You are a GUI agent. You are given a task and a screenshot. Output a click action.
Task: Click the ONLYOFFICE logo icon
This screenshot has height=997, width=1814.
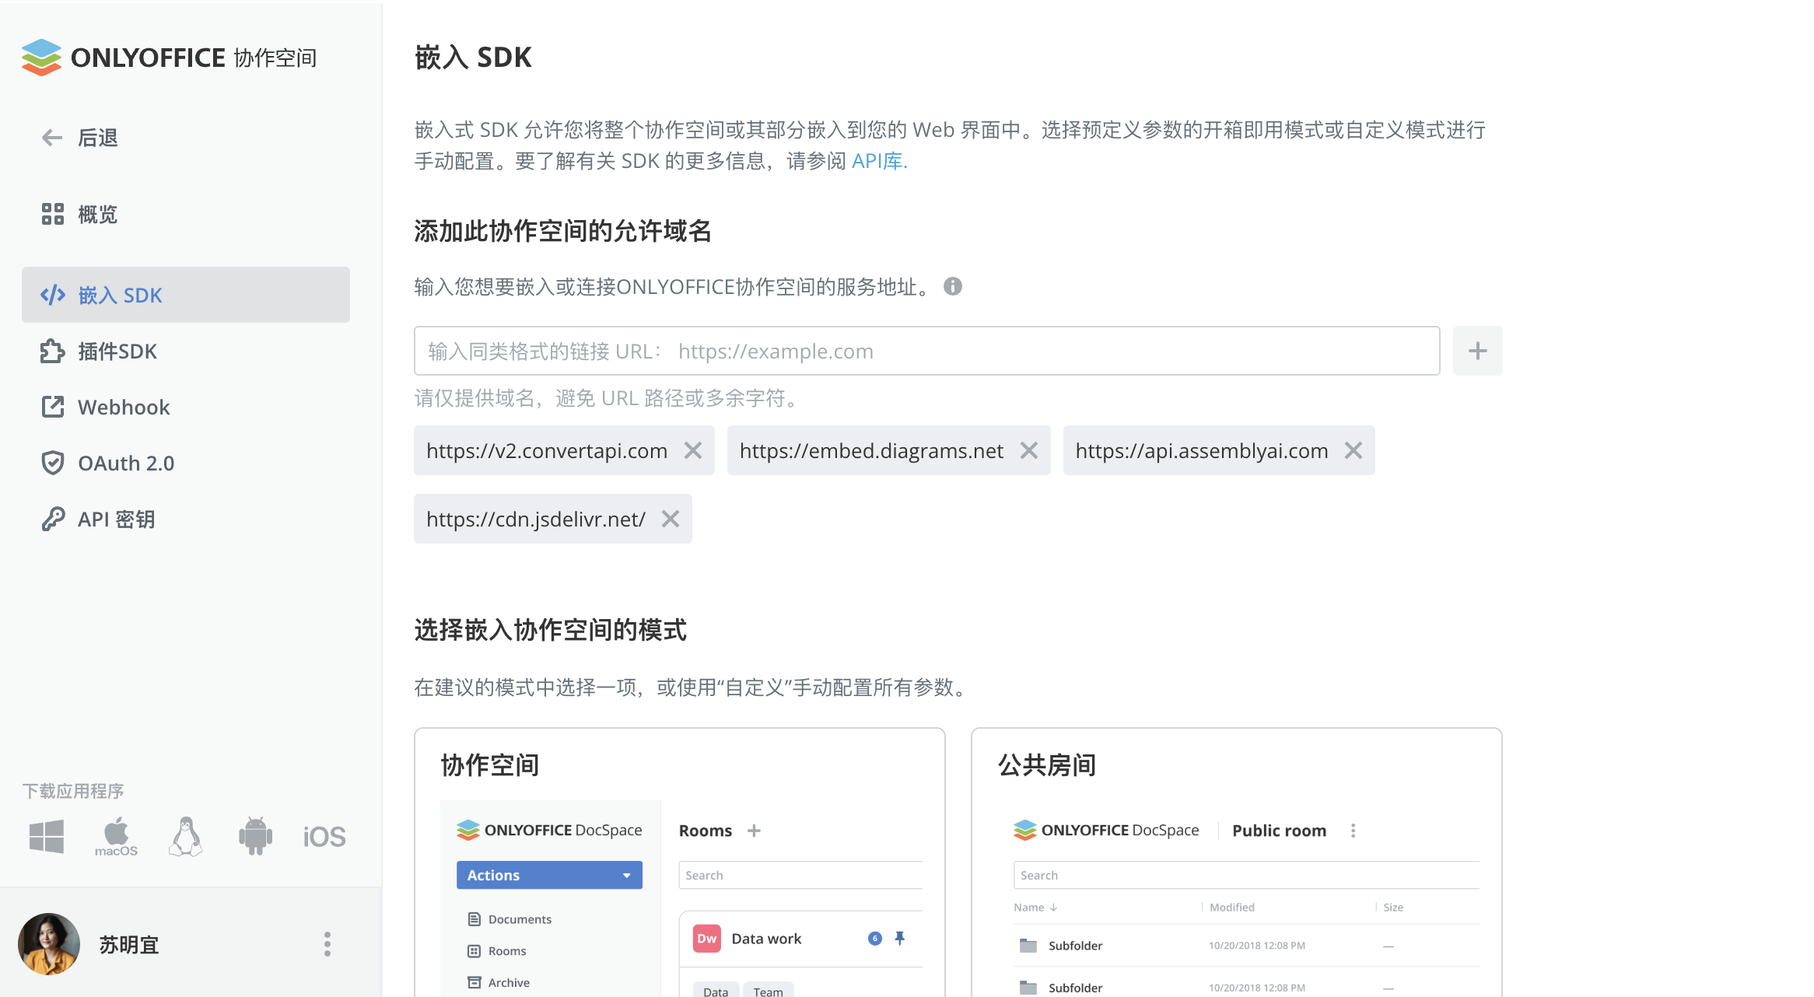pos(41,58)
